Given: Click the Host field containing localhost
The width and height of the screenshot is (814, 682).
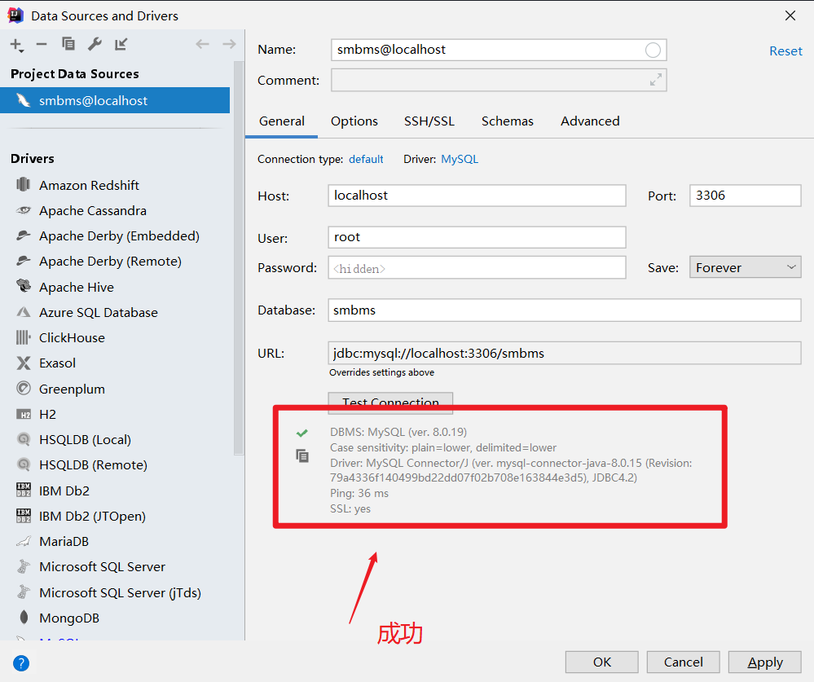Looking at the screenshot, I should (x=477, y=196).
